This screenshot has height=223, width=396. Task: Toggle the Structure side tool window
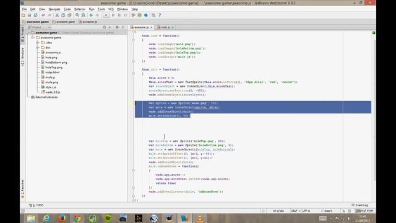click(x=22, y=56)
